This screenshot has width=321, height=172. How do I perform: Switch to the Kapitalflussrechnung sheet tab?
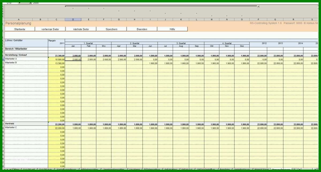tap(66, 169)
